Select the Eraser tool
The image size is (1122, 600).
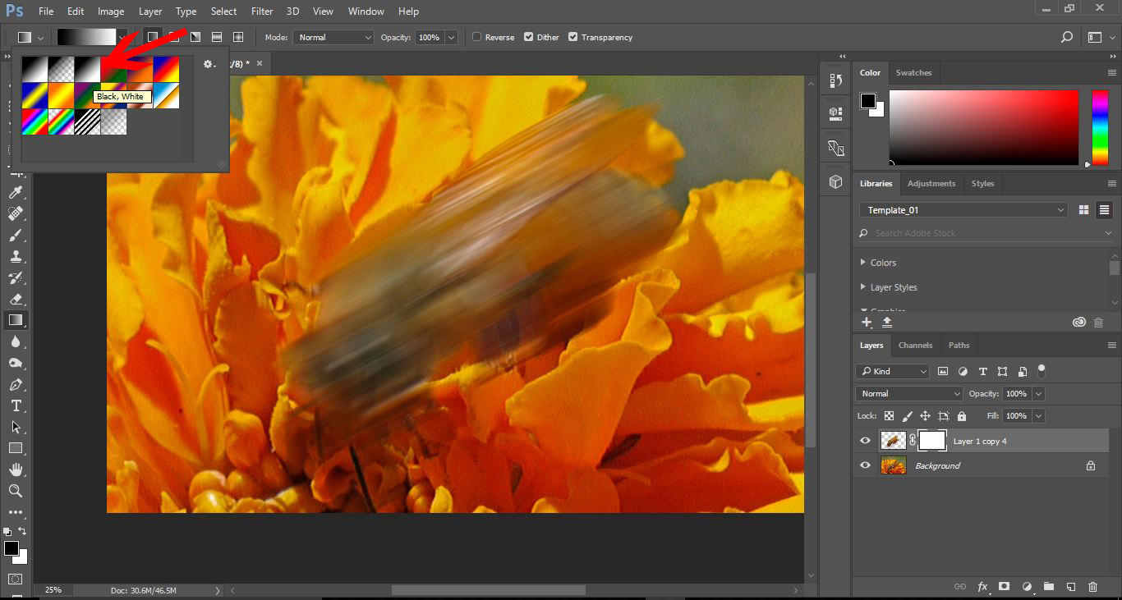click(16, 299)
